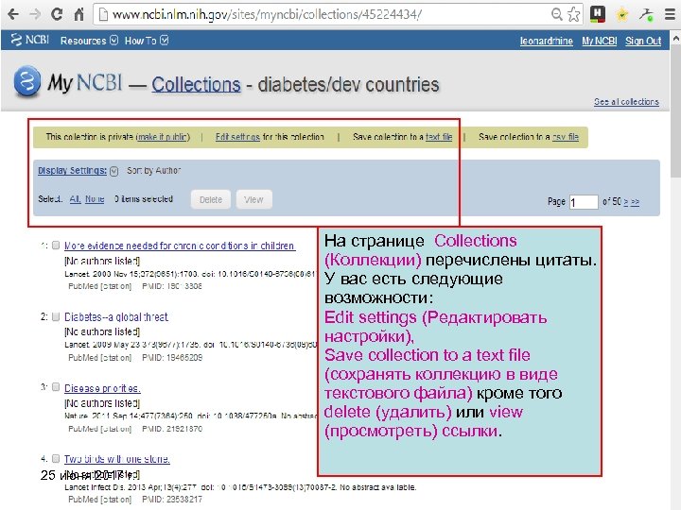Expand the Resources menu
The image size is (681, 510).
[89, 41]
